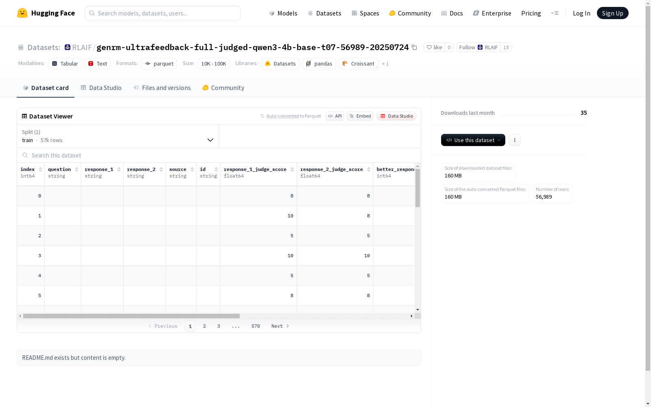This screenshot has height=407, width=651.
Task: Open the more navigation menu icon
Action: pyautogui.click(x=555, y=13)
